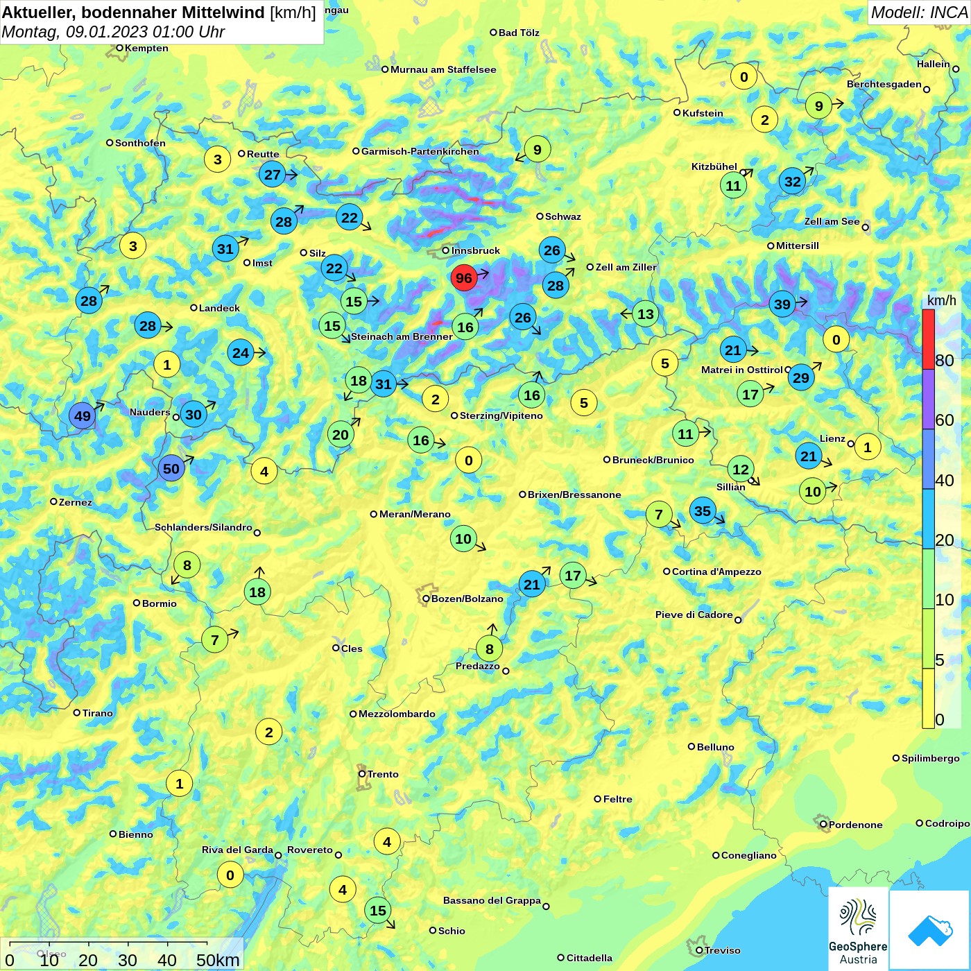Viewport: 971px width, 971px height.
Task: Select the 32 km/h marker east of Kitzbühel
Action: [x=793, y=182]
